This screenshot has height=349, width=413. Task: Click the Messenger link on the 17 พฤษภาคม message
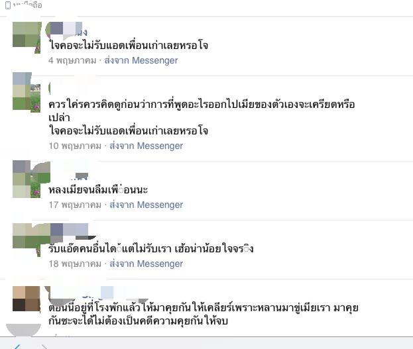[x=147, y=205]
